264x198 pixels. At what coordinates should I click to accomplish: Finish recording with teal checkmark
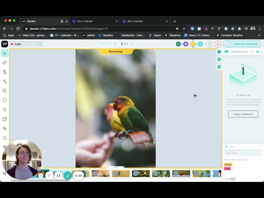pos(68,176)
